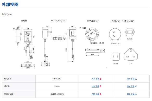The width and height of the screenshot is (152, 101).
Task: Click the AUSTRALIA blade drawing
Action: pyautogui.click(x=115, y=34)
